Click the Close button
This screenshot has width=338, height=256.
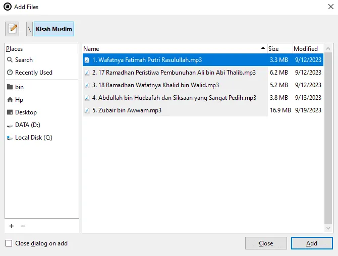(266, 243)
